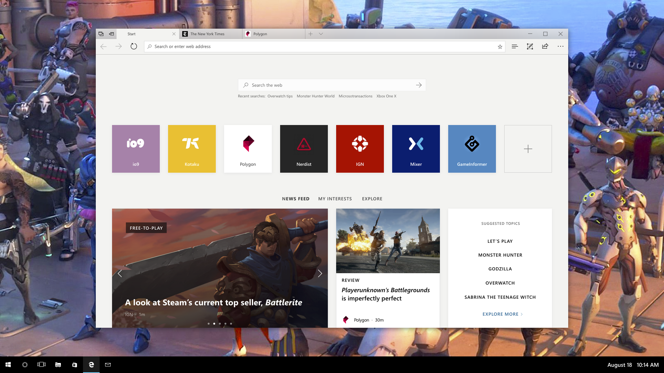Focus the address bar field
Image resolution: width=664 pixels, height=373 pixels.
324,47
